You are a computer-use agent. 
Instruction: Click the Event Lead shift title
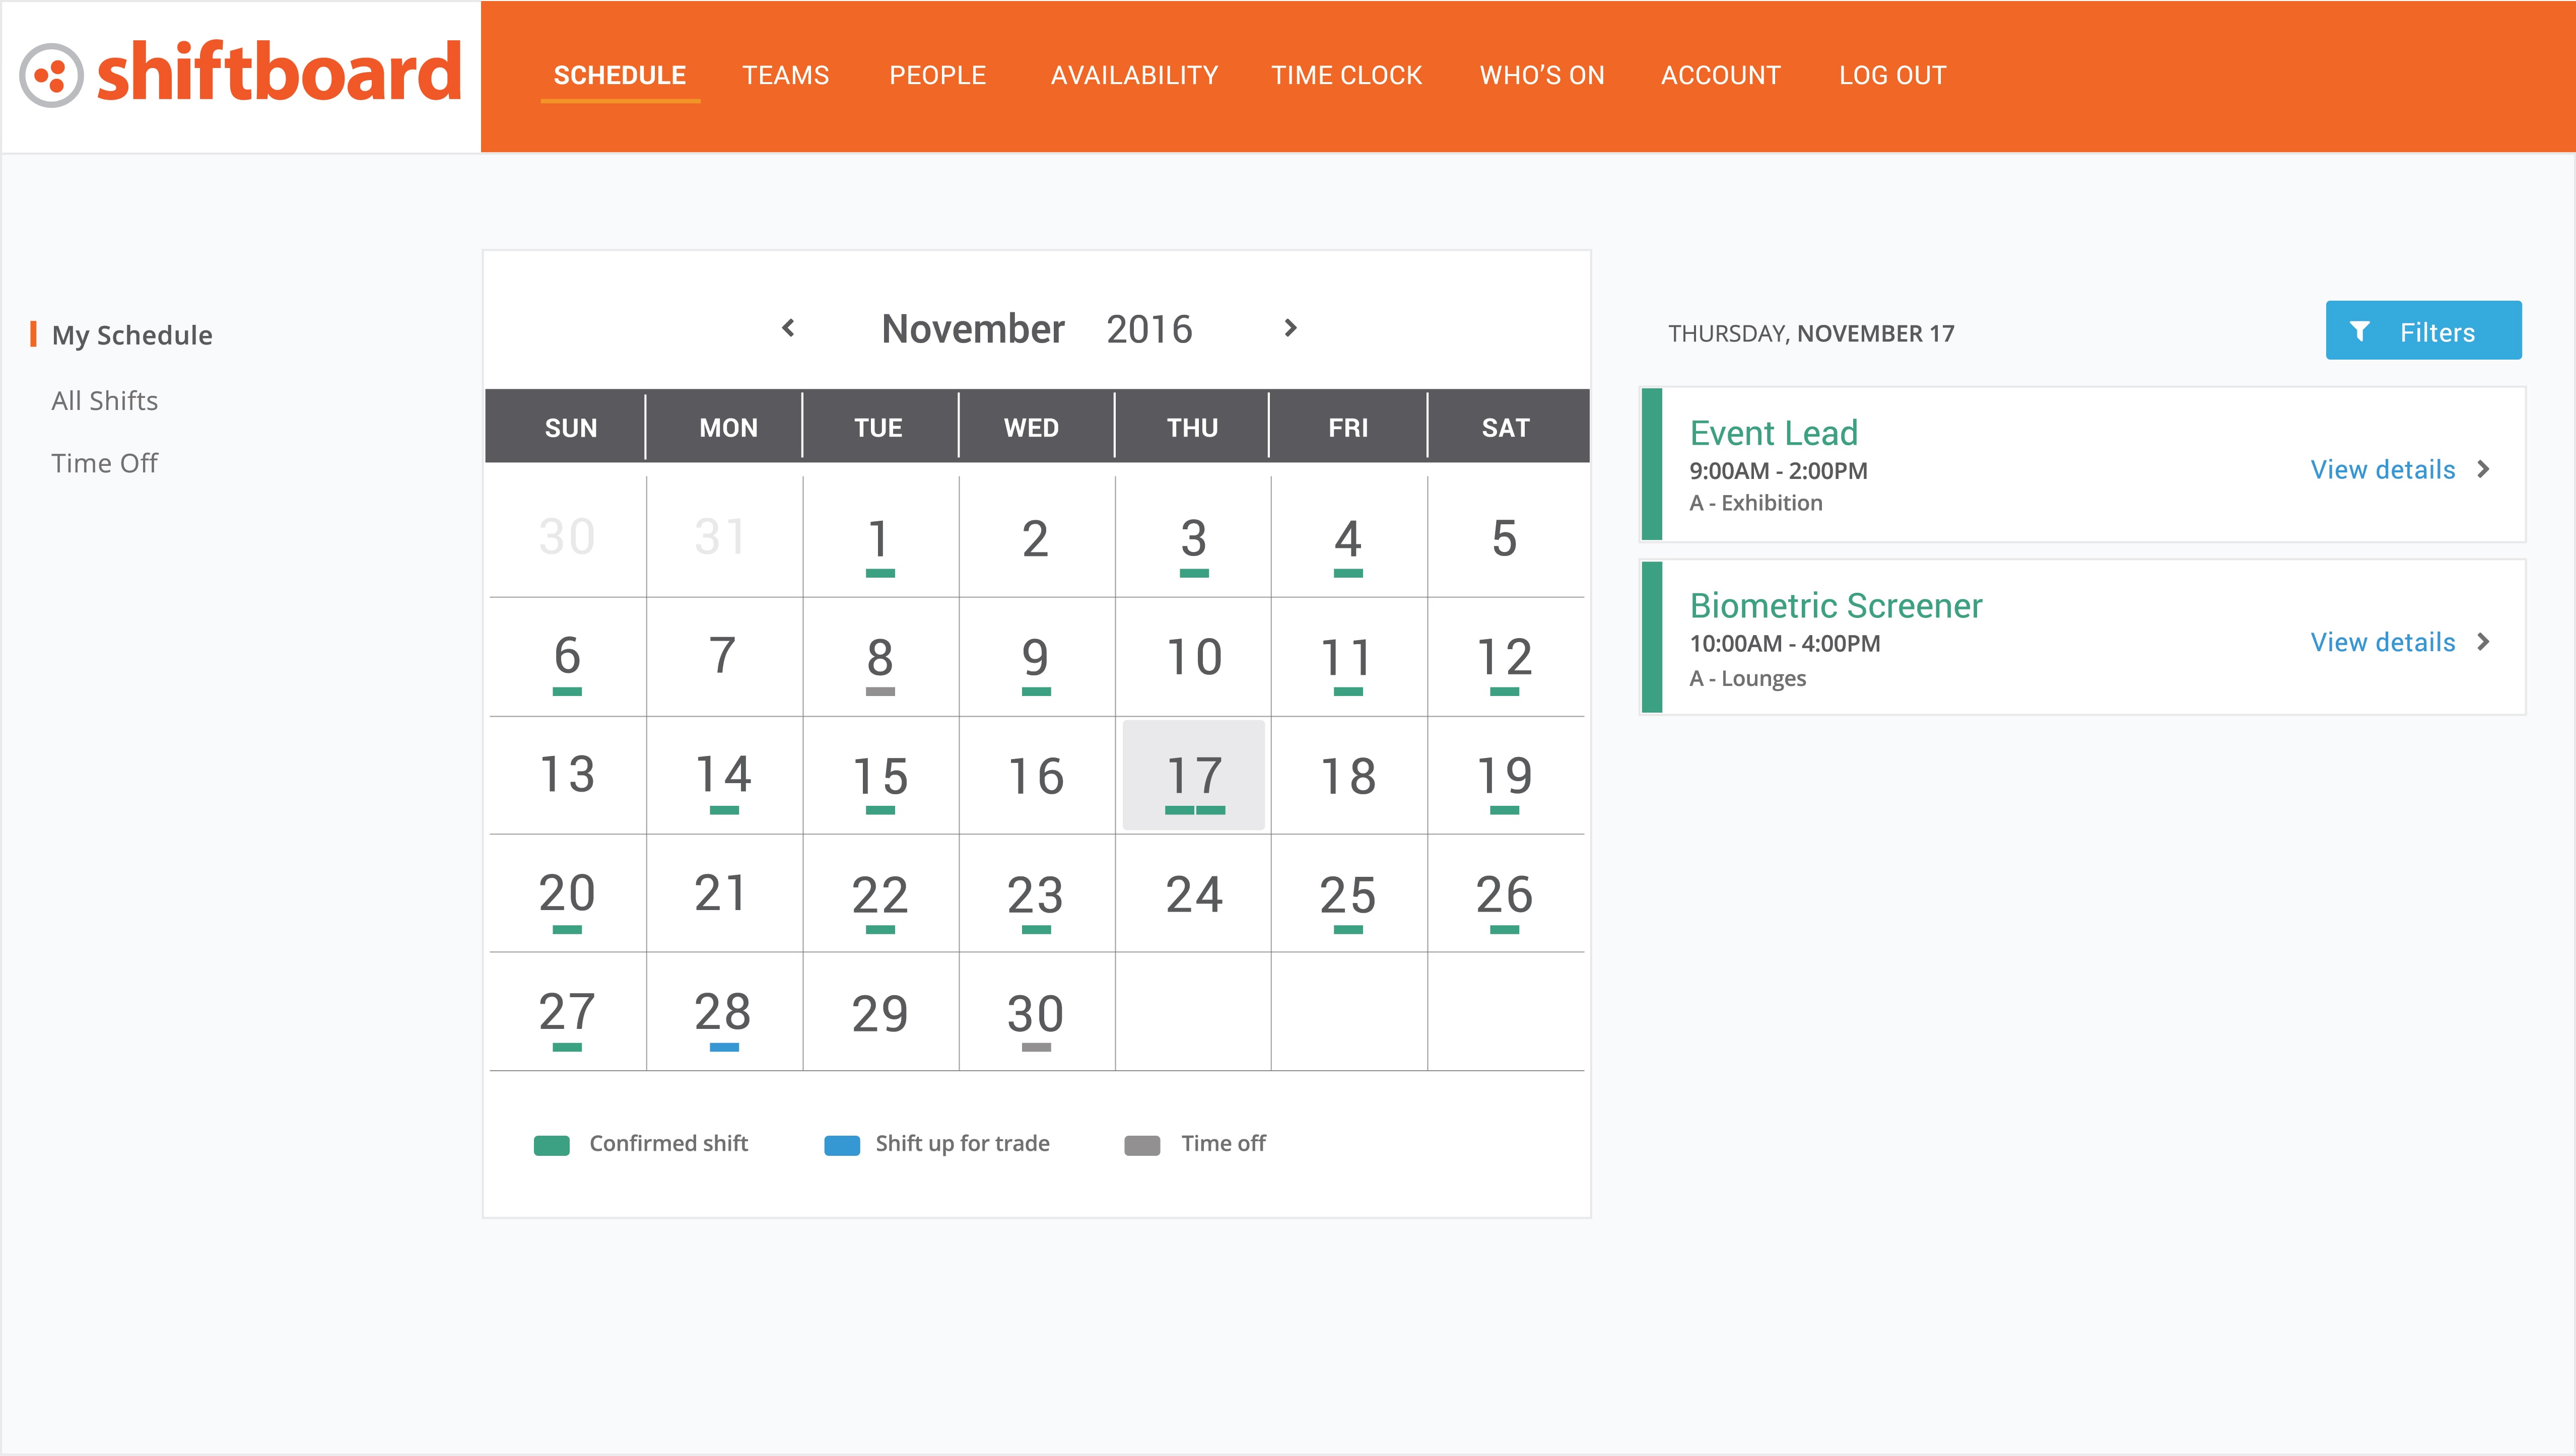1773,433
